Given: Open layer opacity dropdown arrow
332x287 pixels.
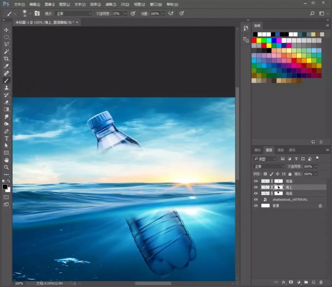Looking at the screenshot, I should click(316, 167).
